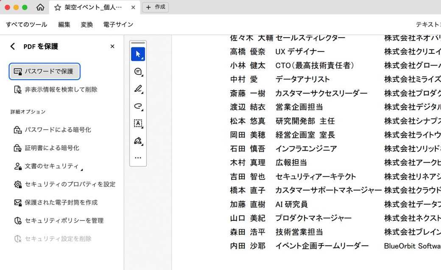441x270 pixels.
Task: Open the 編集 menu
Action: 64,25
